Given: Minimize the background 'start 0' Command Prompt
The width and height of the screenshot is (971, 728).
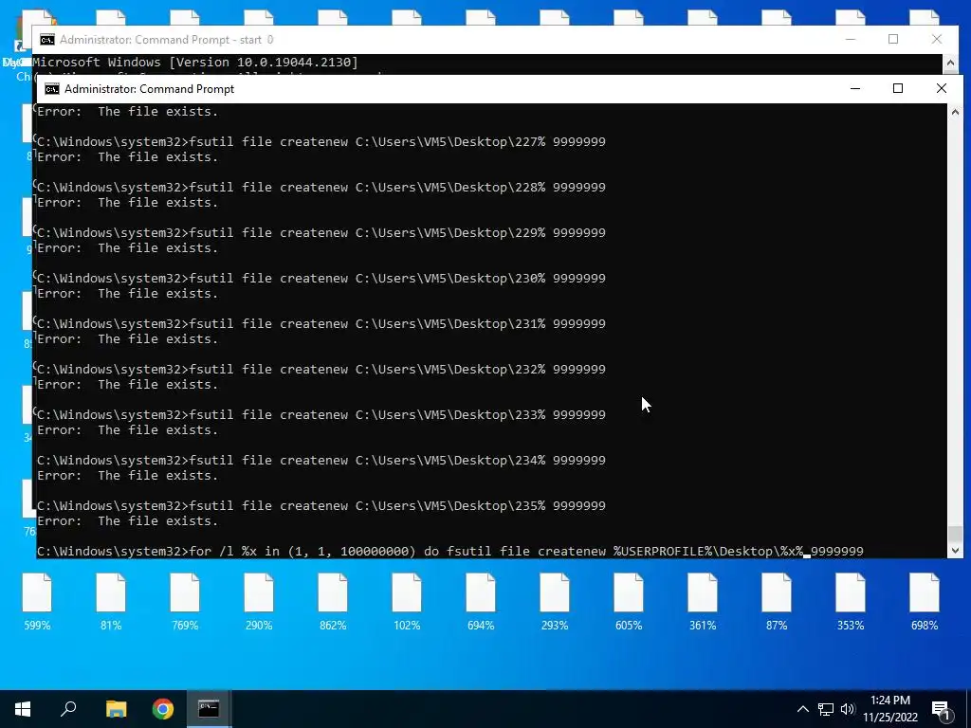Looking at the screenshot, I should (x=851, y=39).
